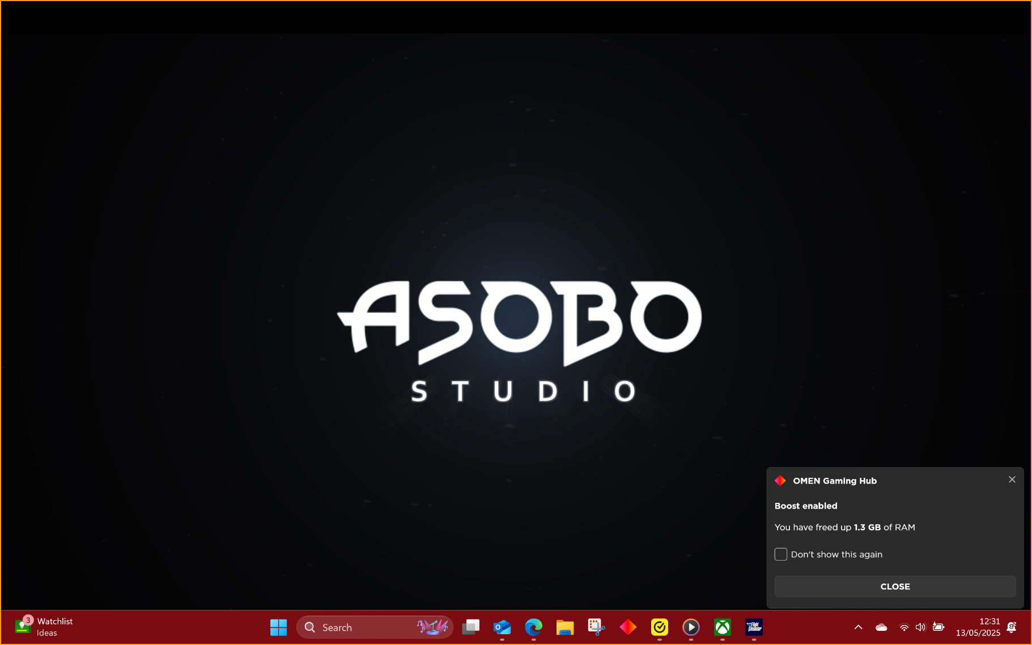This screenshot has height=645, width=1032.
Task: Launch Outlook from the taskbar
Action: click(x=502, y=627)
